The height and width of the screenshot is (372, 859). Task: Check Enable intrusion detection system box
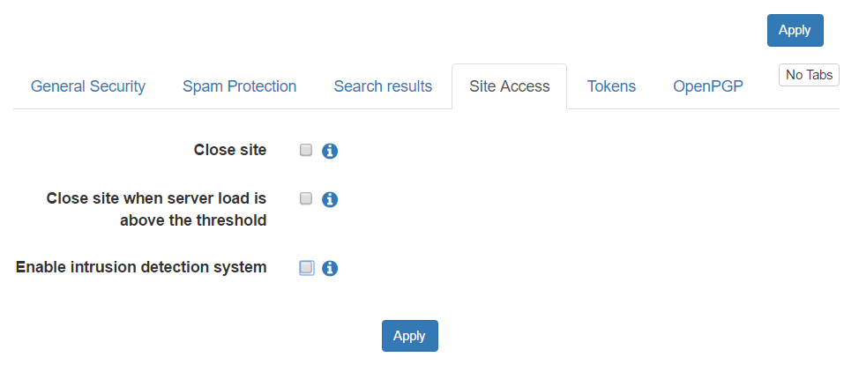(x=306, y=268)
